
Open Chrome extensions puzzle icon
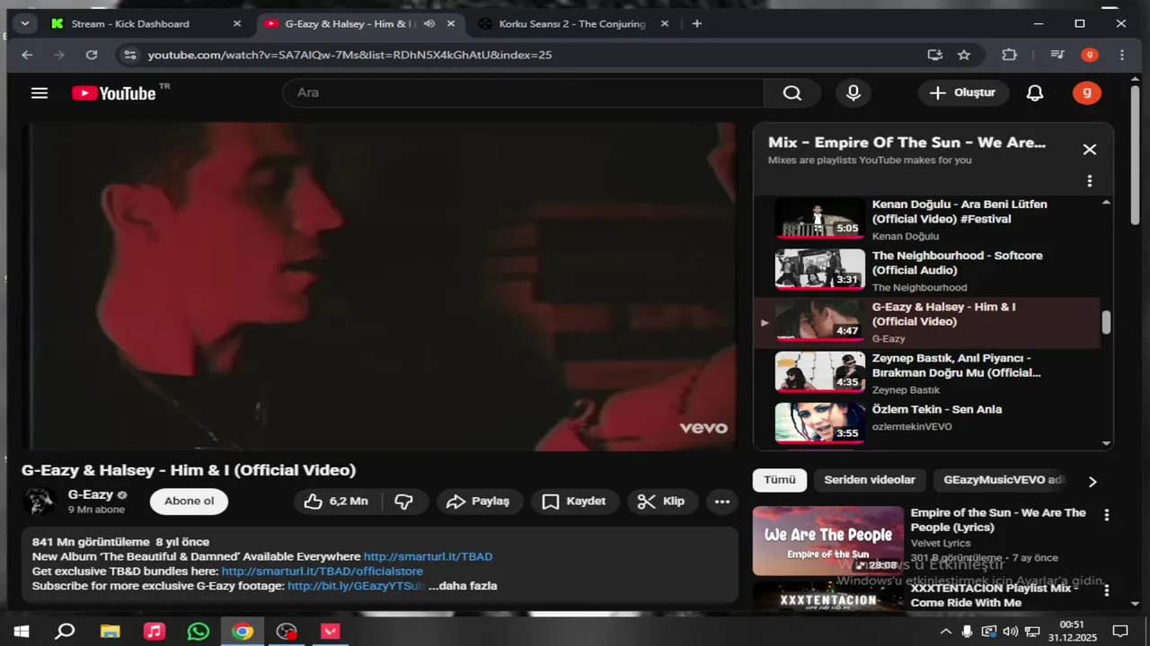(1009, 55)
